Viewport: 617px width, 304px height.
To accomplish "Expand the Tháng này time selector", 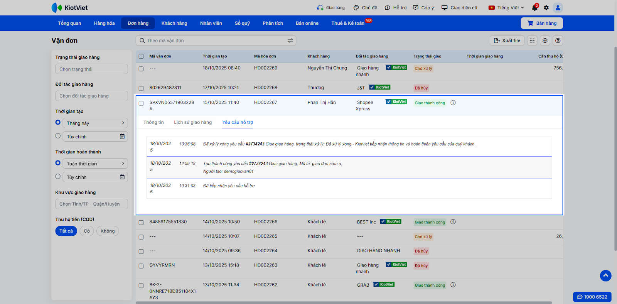I will [95, 123].
